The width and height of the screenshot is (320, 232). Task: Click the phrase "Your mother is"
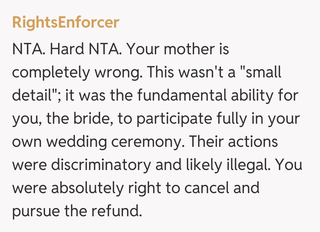[x=178, y=49]
